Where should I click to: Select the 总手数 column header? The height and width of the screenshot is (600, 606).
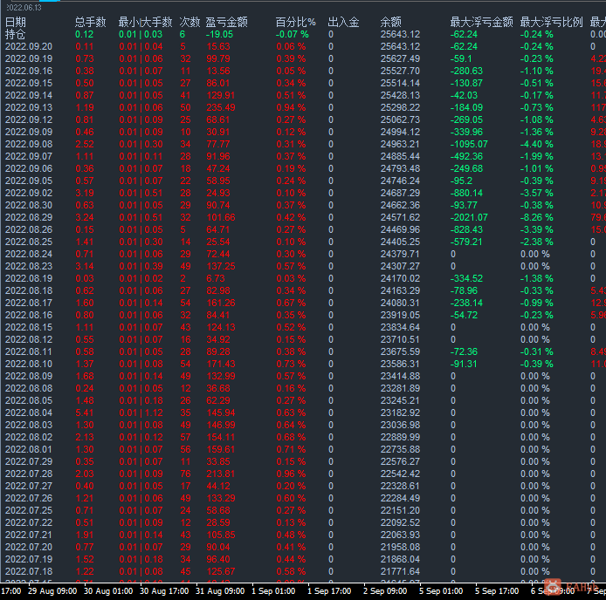pyautogui.click(x=91, y=22)
